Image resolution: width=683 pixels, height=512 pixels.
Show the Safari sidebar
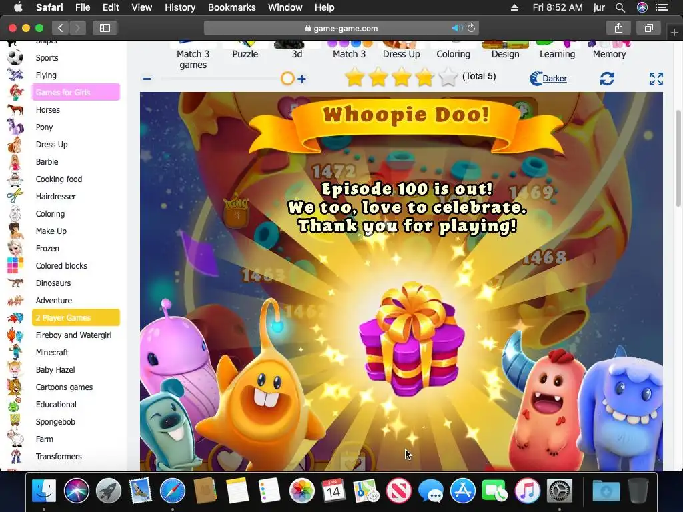point(105,28)
